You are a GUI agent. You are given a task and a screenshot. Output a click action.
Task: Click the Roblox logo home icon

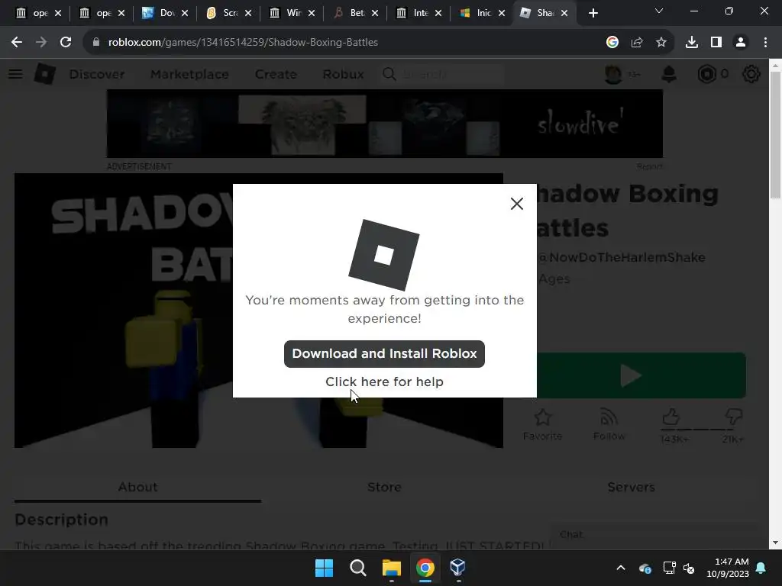click(x=44, y=74)
